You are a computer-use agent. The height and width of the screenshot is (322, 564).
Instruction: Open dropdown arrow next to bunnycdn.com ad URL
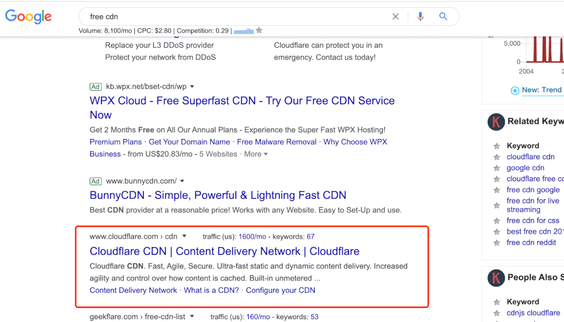point(182,181)
